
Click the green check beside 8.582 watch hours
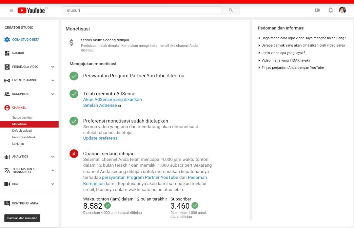pos(108,205)
